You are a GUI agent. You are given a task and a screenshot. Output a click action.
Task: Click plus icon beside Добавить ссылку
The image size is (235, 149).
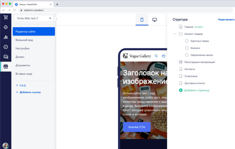click(17, 92)
